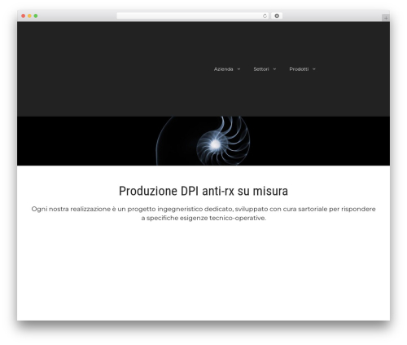Open the Prodotti menu
The image size is (407, 345).
[299, 69]
